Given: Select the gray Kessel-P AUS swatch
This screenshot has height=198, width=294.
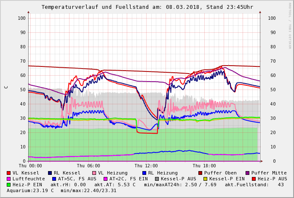Looking at the screenshot, I should click(156, 179).
